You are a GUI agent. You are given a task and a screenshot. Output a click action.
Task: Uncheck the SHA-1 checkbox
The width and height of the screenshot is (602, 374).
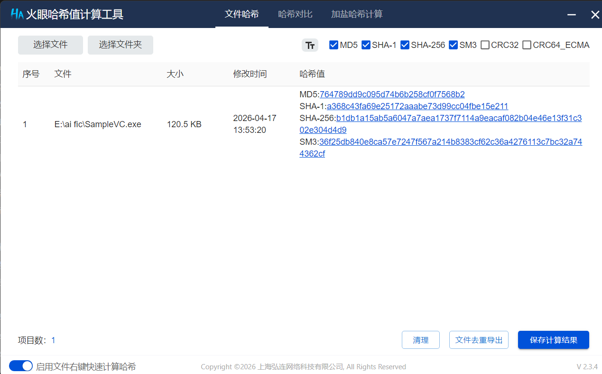click(x=366, y=45)
